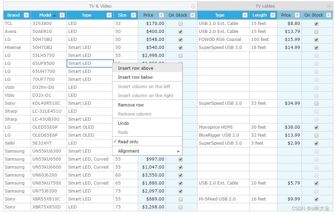This screenshot has width=335, height=214.
Task: Uncheck On Stock for the FOWOD RG6 Coaxial cable
Action: pos(316,39)
